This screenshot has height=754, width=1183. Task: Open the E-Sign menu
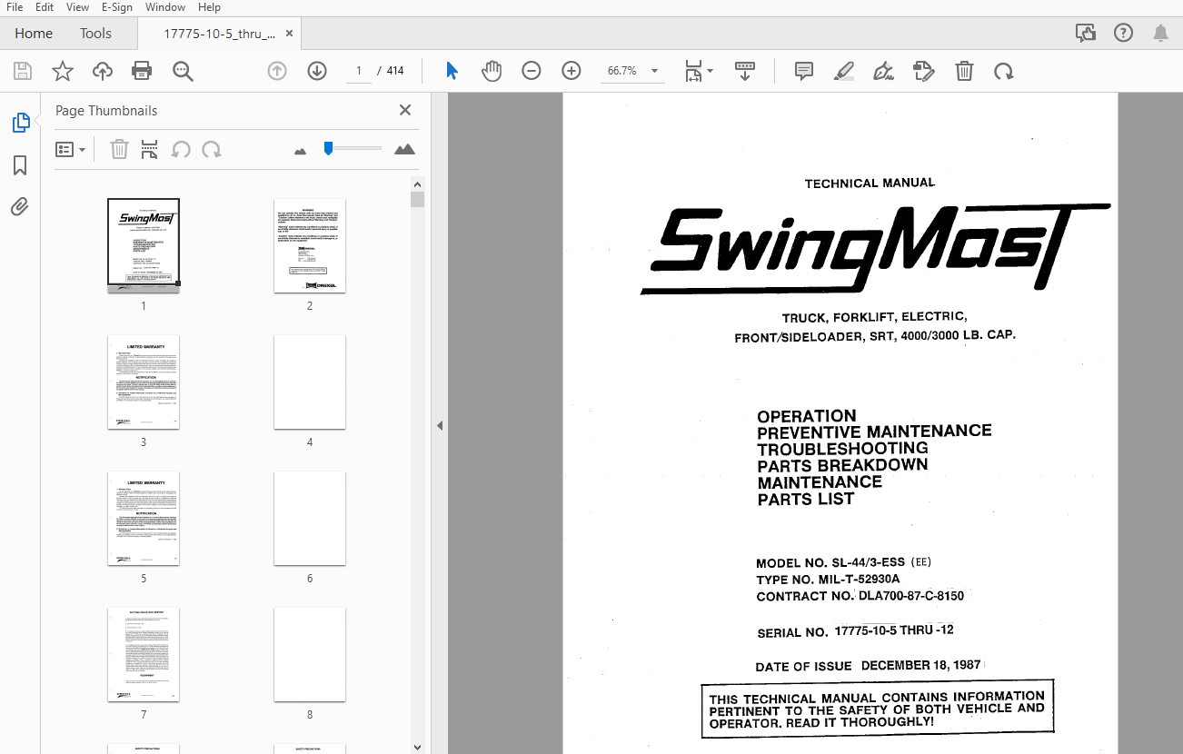(117, 7)
